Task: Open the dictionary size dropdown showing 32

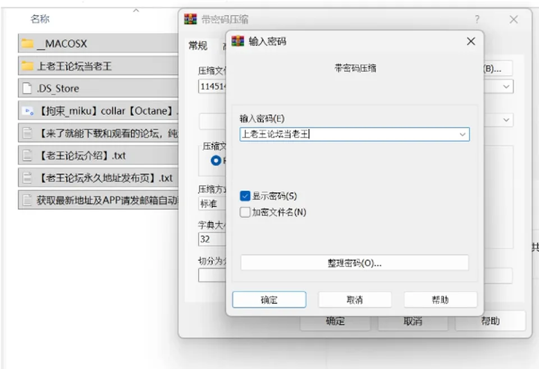Action: point(212,239)
